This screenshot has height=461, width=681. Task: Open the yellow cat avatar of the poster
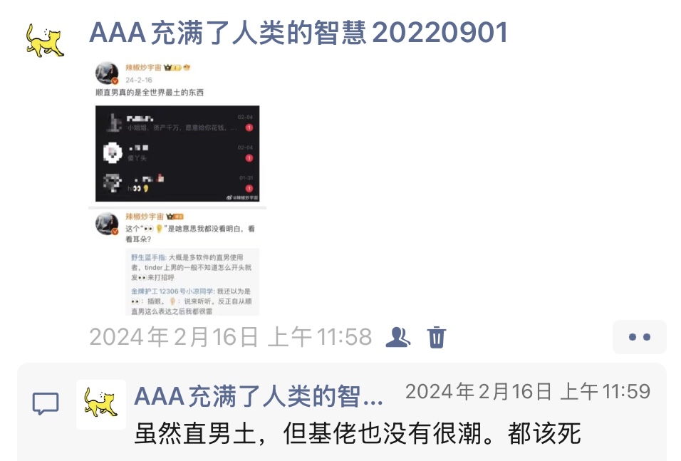point(45,41)
